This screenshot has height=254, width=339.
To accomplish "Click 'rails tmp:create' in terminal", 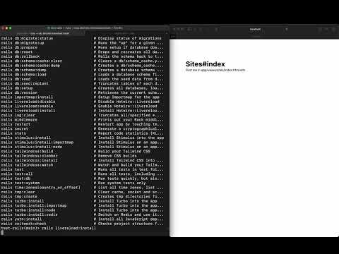I will click(19, 197).
